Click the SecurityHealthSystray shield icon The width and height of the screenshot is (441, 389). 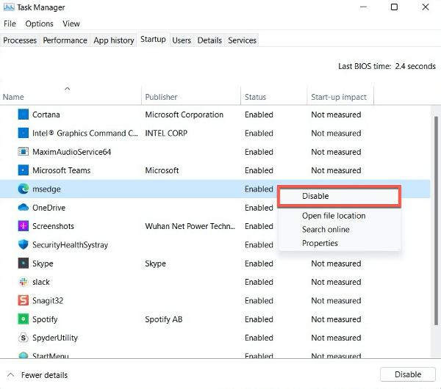23,244
